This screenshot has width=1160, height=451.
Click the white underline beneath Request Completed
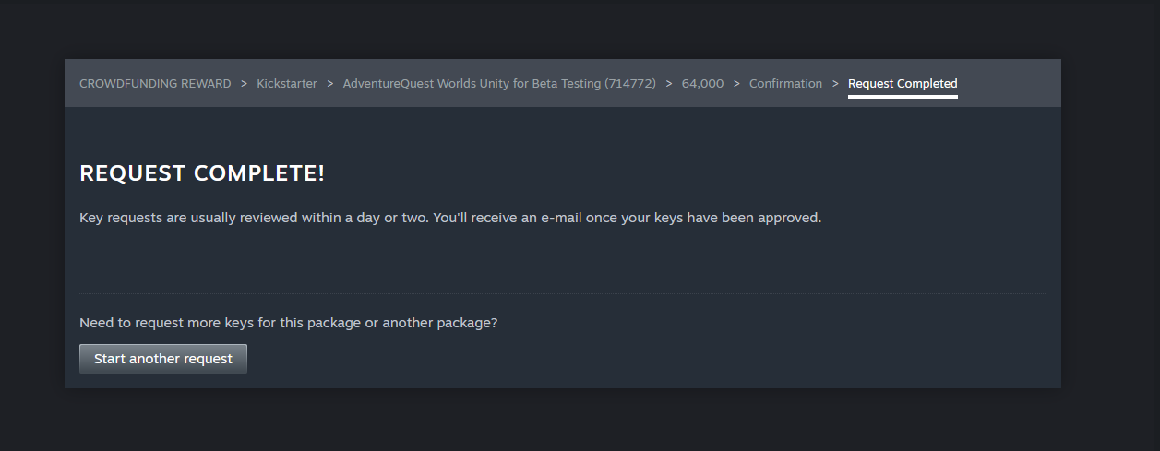[x=903, y=96]
